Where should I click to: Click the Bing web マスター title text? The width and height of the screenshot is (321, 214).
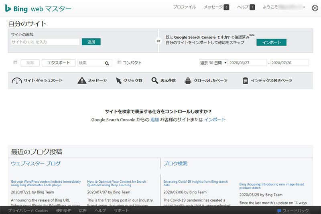coord(43,9)
